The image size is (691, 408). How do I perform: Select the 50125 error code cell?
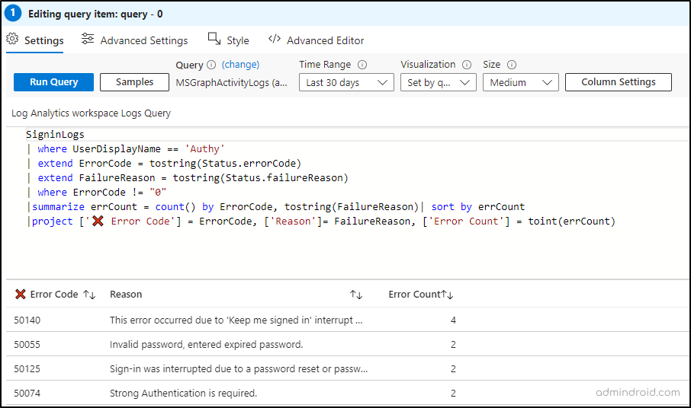coord(27,369)
